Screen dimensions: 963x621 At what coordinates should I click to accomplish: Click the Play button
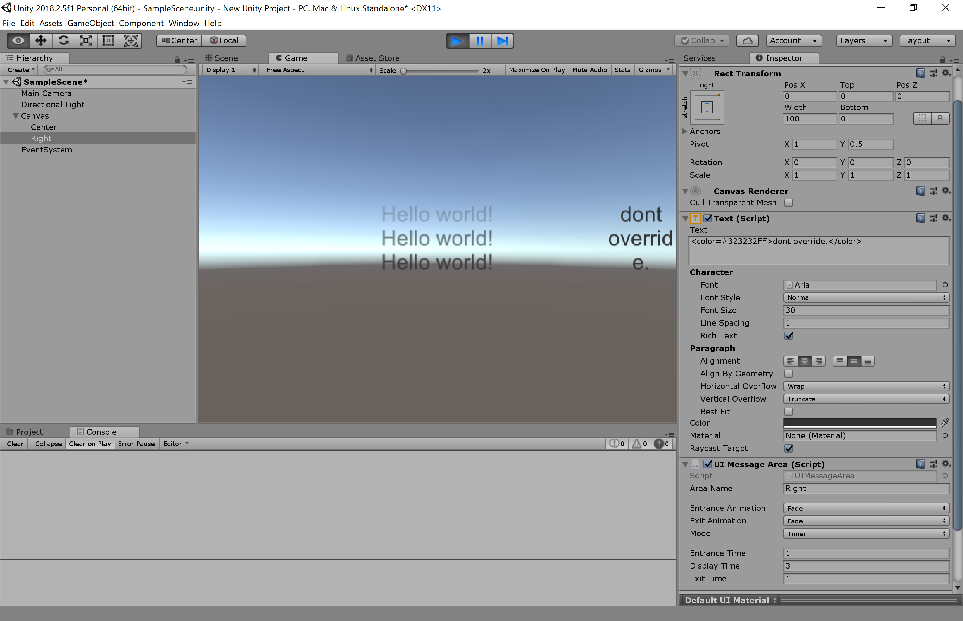point(458,41)
